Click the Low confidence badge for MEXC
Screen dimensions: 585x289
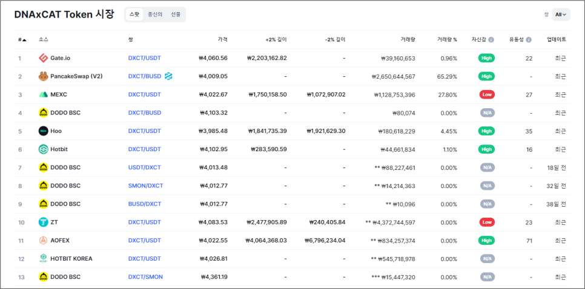point(487,94)
